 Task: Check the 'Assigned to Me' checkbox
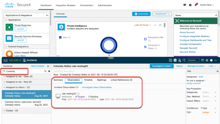click(145, 39)
